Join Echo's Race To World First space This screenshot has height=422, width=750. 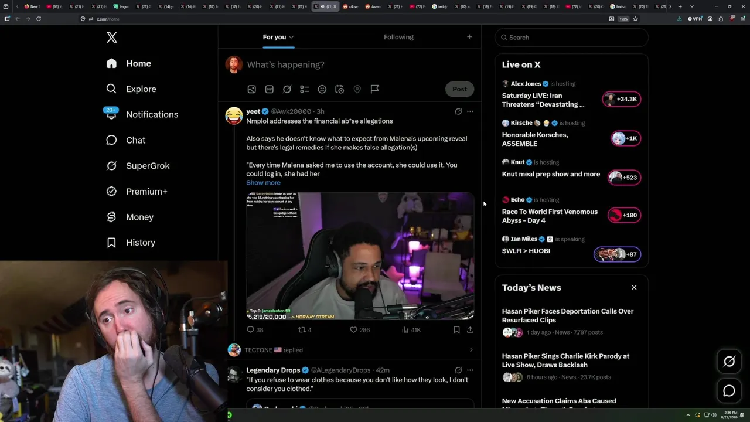pyautogui.click(x=624, y=215)
